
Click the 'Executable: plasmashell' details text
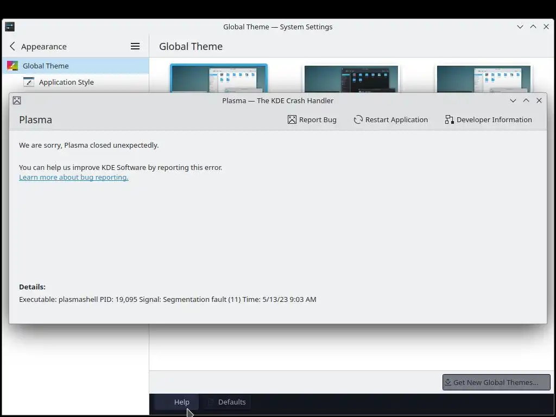tap(168, 300)
